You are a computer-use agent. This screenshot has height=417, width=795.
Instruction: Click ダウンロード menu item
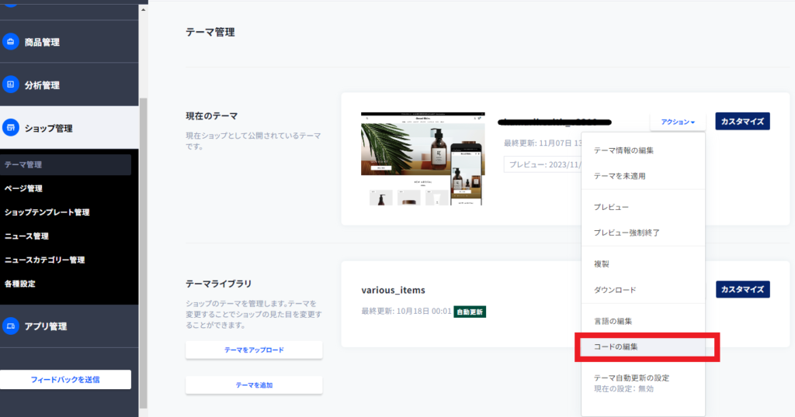(x=615, y=290)
